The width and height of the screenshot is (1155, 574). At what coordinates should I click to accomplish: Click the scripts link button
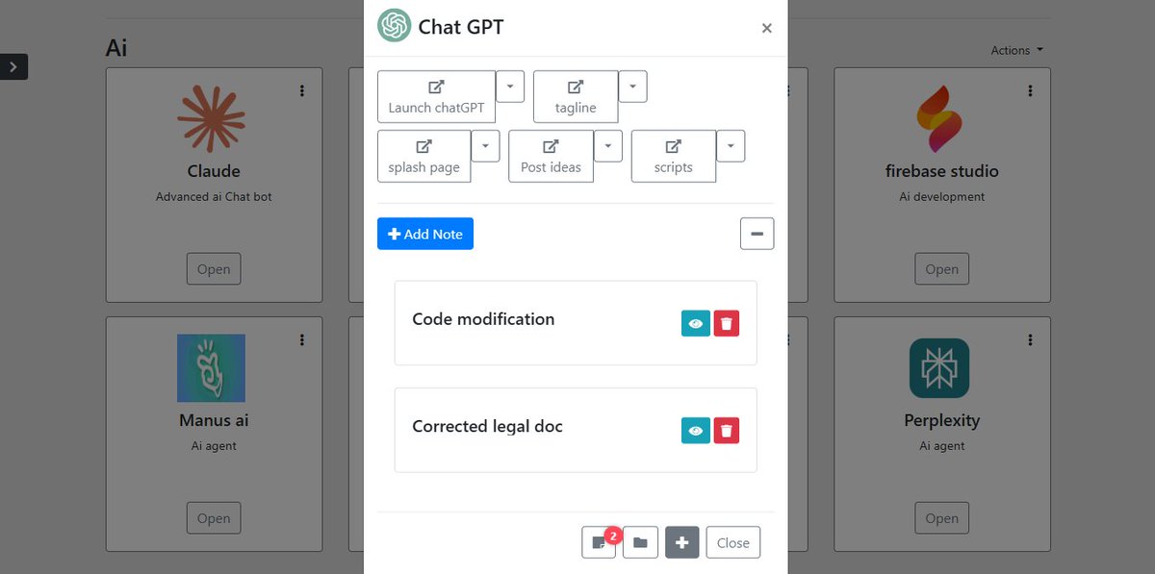click(x=674, y=156)
